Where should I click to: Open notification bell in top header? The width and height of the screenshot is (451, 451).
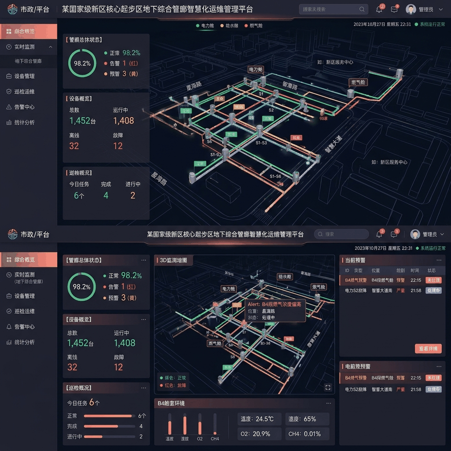pos(379,10)
